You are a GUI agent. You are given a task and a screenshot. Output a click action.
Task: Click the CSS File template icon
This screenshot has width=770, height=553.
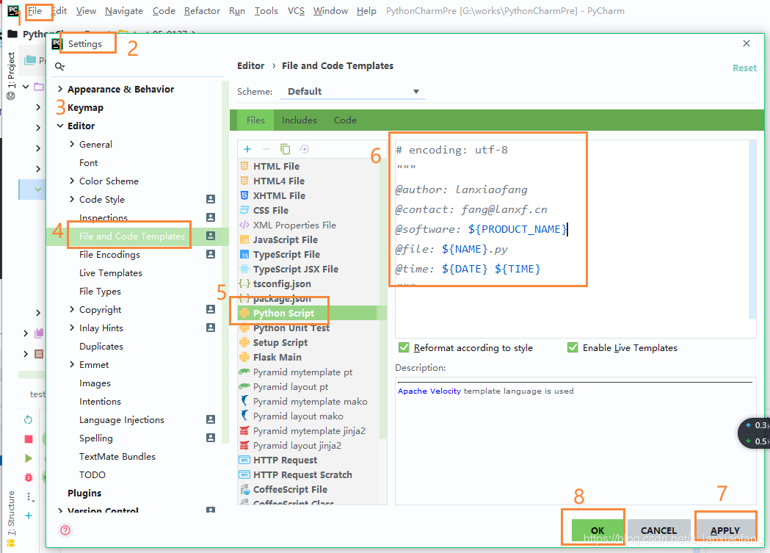pos(244,210)
